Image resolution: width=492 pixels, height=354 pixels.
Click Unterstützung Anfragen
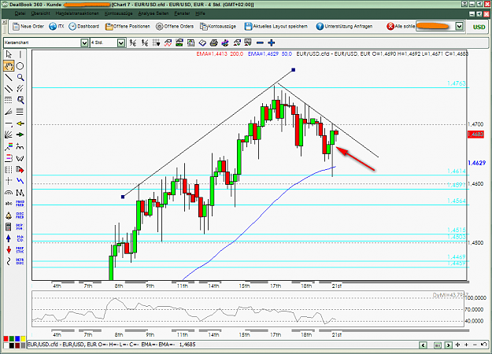pos(344,26)
